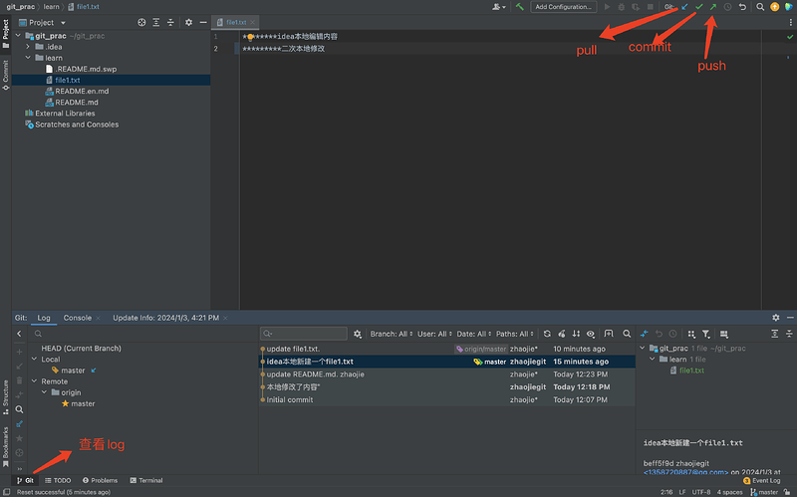Switch to the Log tab

click(44, 318)
